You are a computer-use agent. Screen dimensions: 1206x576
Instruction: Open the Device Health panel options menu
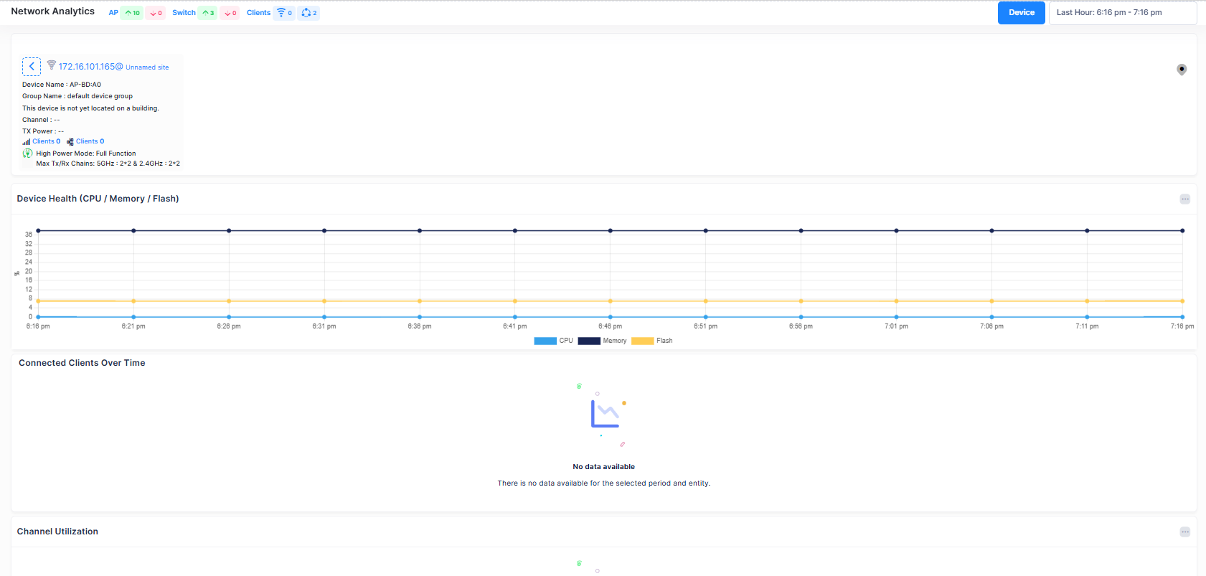[1184, 199]
